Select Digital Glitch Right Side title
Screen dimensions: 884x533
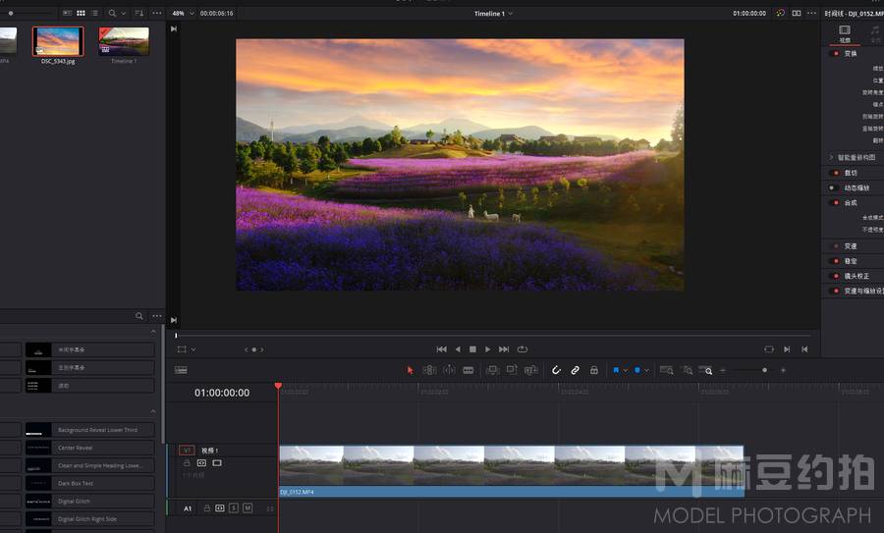[89, 519]
